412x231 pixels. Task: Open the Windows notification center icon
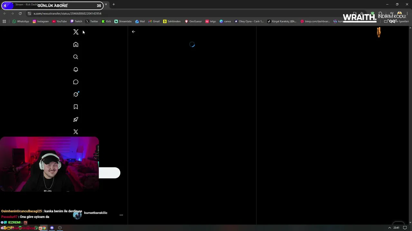click(x=405, y=228)
